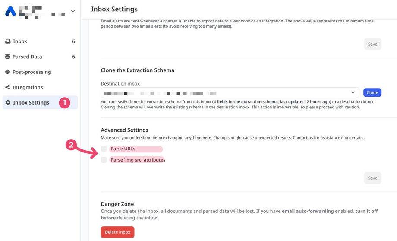Toggle the Parse 'img src' attributes checkbox

coord(104,160)
